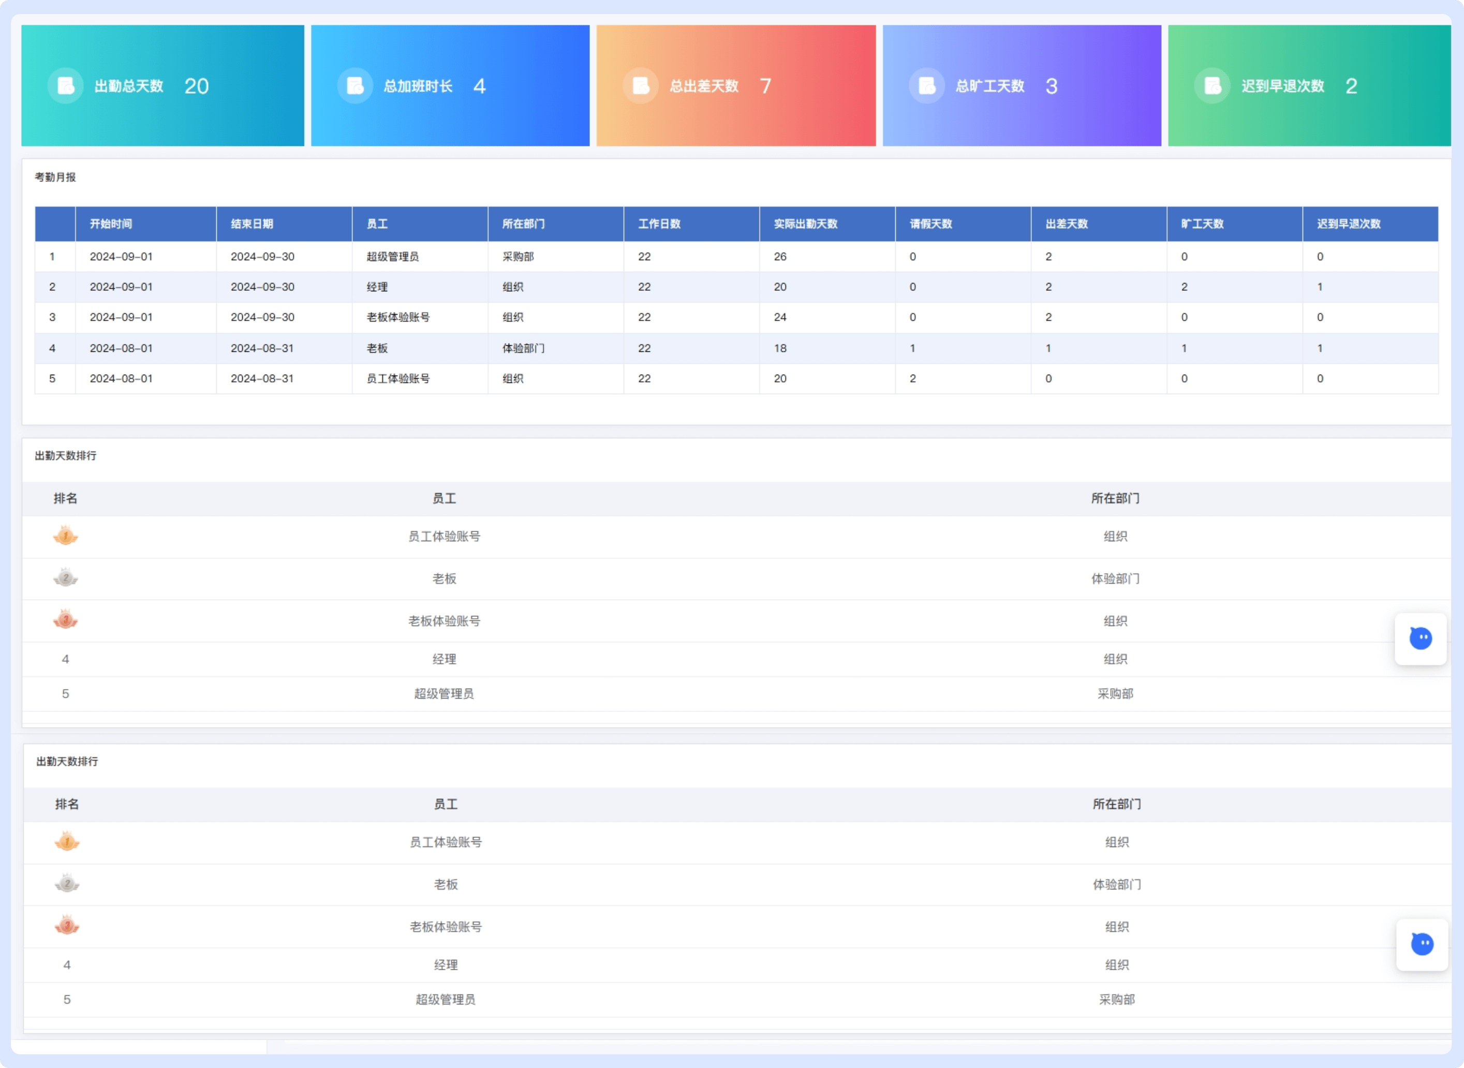Click the 总旷工天数 value 3
Image resolution: width=1464 pixels, height=1068 pixels.
click(1051, 86)
